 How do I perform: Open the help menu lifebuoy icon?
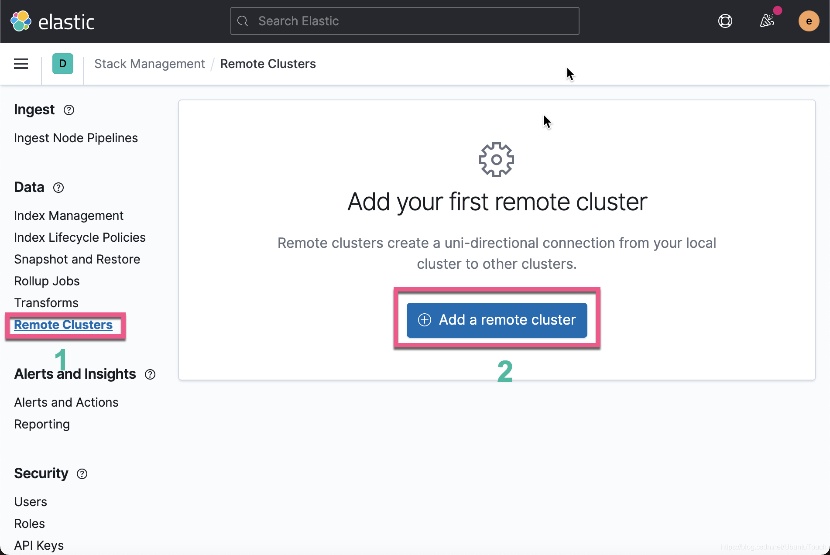(725, 21)
